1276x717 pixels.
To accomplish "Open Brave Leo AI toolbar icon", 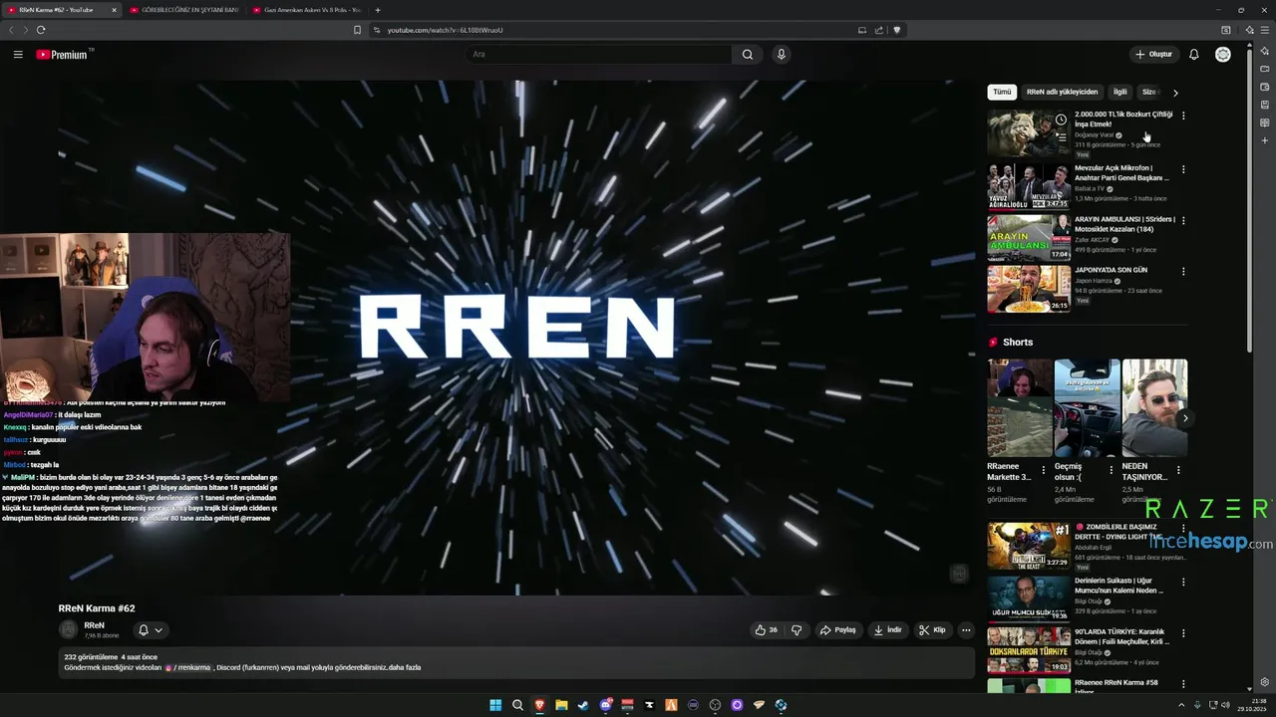I will pos(1249,30).
